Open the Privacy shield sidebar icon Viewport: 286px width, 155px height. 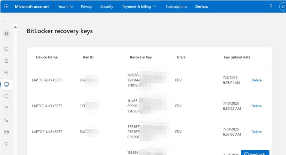coord(6,97)
